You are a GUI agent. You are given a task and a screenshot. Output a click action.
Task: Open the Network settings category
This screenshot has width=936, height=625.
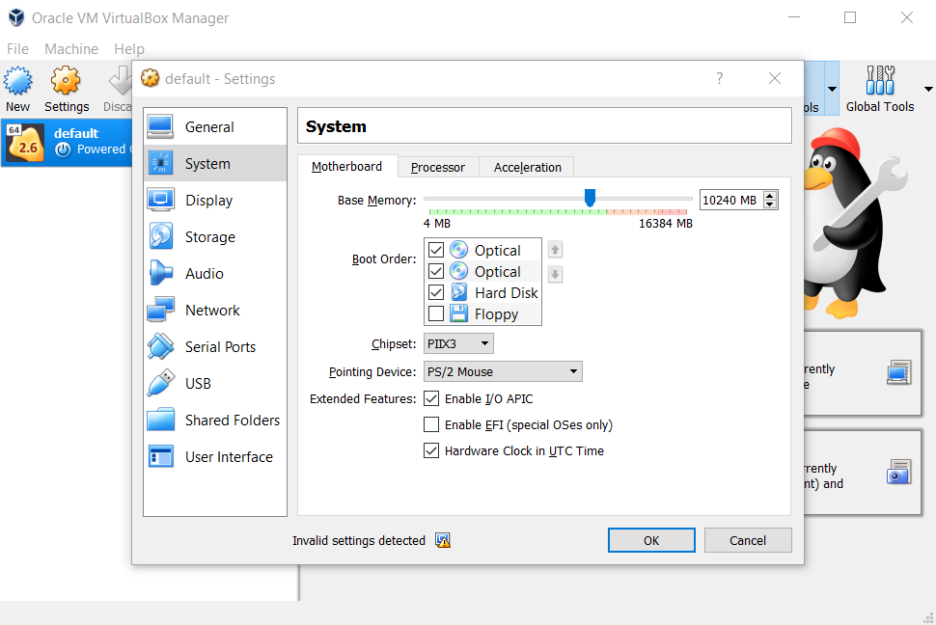215,310
